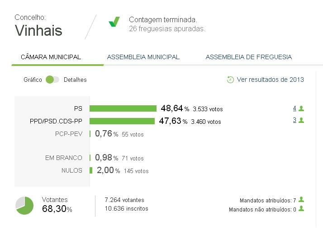Click the clock icon beside 2013 results
Viewport: 323px width, 235px height.
point(230,80)
